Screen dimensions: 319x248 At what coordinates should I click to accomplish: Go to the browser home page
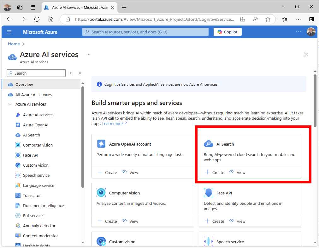[x=51, y=19]
